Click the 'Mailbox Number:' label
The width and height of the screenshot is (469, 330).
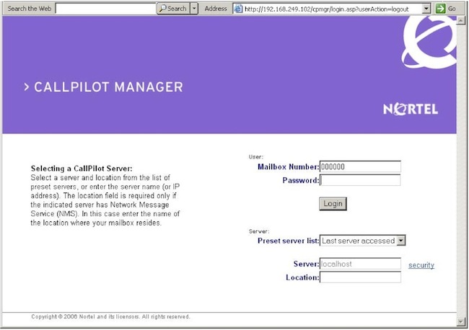coord(289,167)
